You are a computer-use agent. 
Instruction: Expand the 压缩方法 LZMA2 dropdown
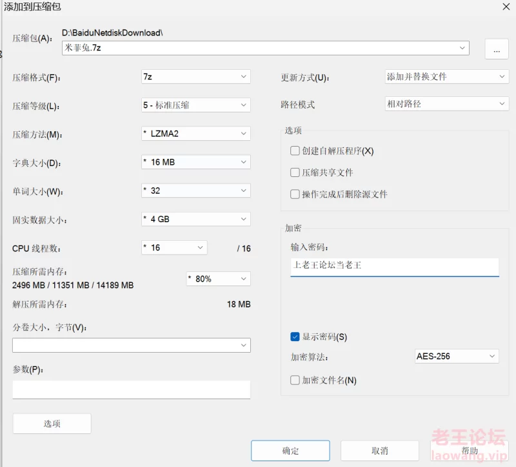(196, 134)
